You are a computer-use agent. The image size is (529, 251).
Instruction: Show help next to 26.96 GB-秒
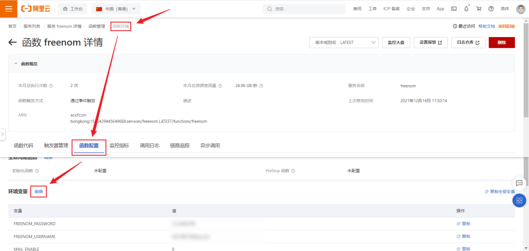(261, 86)
